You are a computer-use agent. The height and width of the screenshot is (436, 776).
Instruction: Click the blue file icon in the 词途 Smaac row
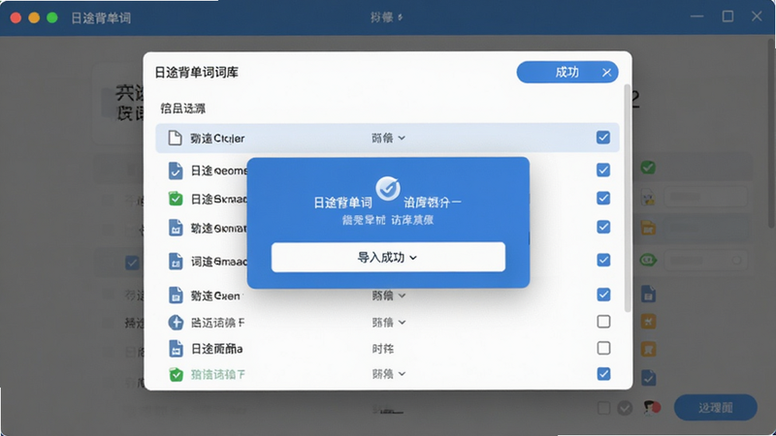(x=176, y=261)
